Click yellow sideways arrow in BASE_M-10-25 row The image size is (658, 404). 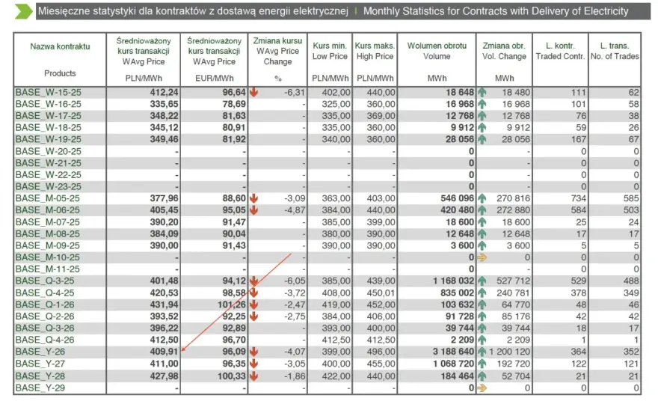coord(482,257)
